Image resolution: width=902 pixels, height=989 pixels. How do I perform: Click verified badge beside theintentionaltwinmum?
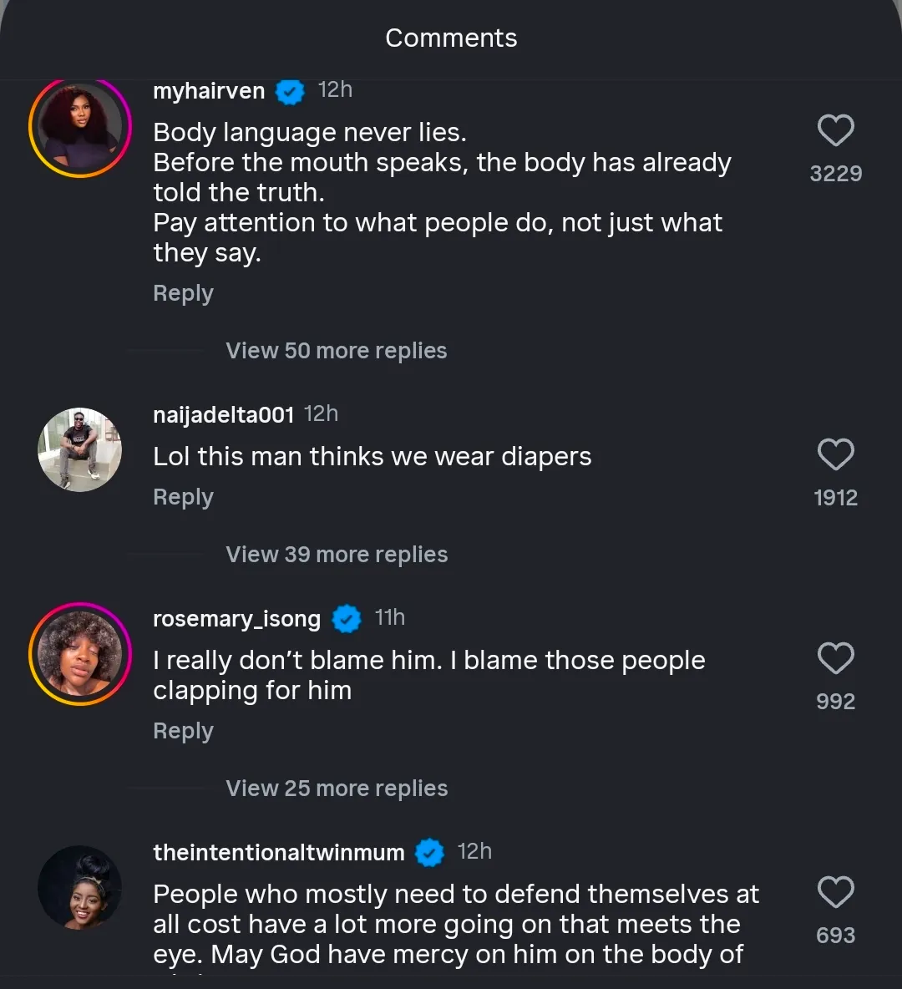[x=430, y=853]
